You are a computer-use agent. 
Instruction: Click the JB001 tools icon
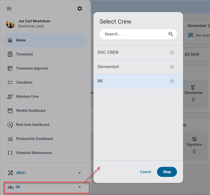pyautogui.click(x=10, y=173)
